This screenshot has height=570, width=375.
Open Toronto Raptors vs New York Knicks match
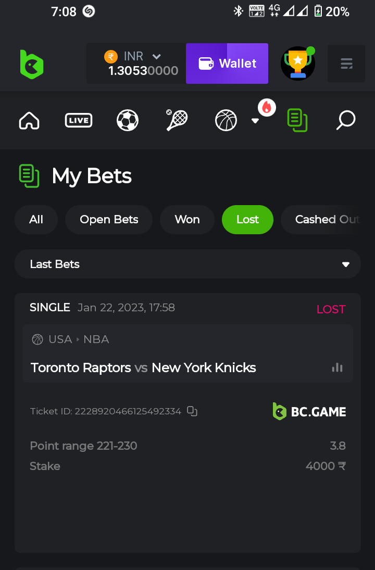(x=143, y=368)
